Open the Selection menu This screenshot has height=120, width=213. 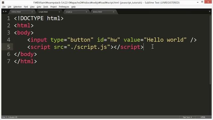(18, 7)
